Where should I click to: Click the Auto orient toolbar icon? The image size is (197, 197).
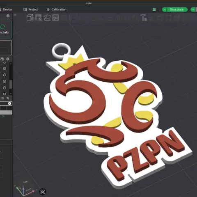point(47,18)
